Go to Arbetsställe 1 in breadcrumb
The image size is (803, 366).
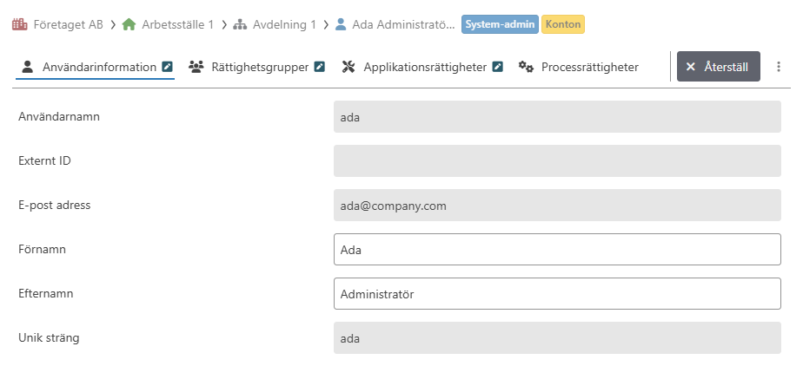pyautogui.click(x=177, y=24)
